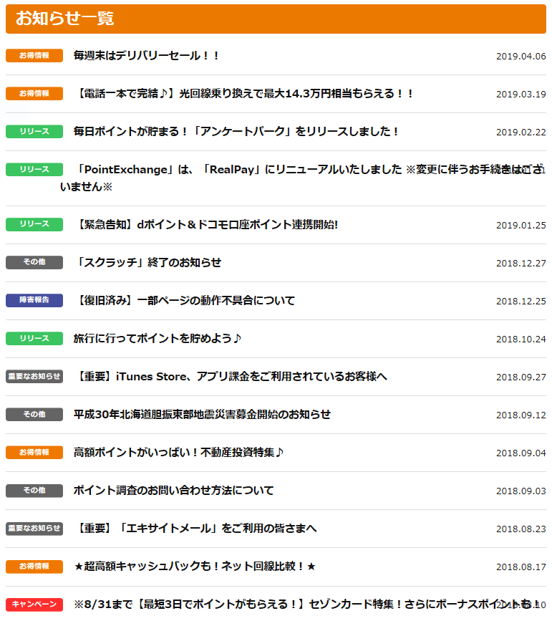Open the 光回線乗り換えで最大14.3万円相当 notice
552x621 pixels.
click(x=243, y=94)
